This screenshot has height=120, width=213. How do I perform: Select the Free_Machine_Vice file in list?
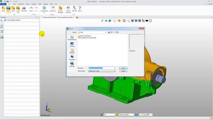pos(87,38)
